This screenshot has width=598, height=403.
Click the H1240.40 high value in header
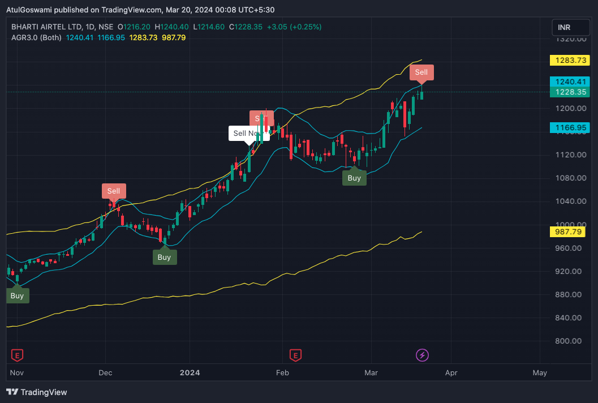pos(171,27)
